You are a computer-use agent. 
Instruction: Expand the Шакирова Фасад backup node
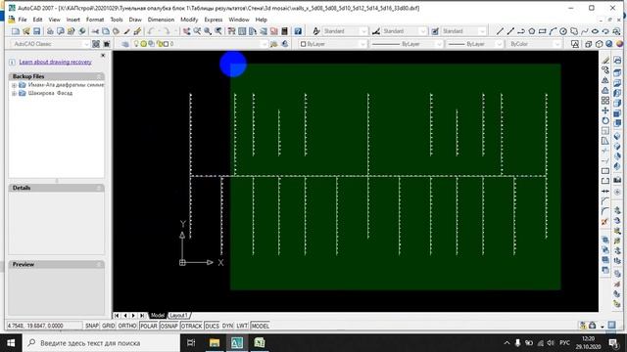(x=14, y=94)
